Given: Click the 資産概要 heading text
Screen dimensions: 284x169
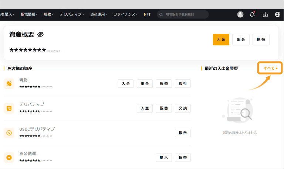Looking at the screenshot, I should pyautogui.click(x=22, y=34).
